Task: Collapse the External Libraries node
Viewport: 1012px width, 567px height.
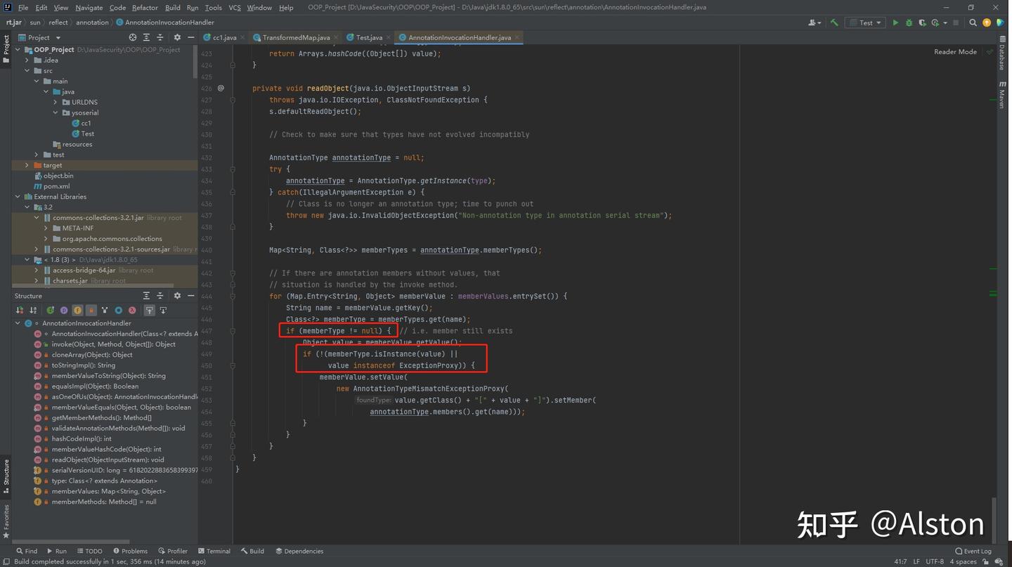Action: pos(18,197)
